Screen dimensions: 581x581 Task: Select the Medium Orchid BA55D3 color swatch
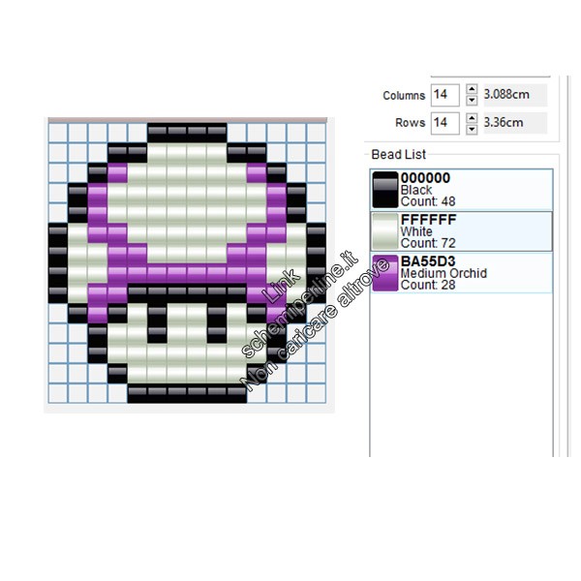click(385, 273)
